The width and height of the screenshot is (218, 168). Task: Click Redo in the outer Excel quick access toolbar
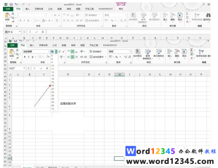(23, 5)
